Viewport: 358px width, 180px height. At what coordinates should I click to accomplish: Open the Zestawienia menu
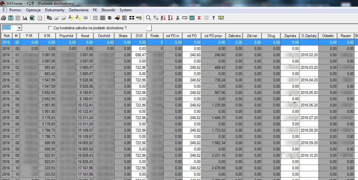coord(78,10)
